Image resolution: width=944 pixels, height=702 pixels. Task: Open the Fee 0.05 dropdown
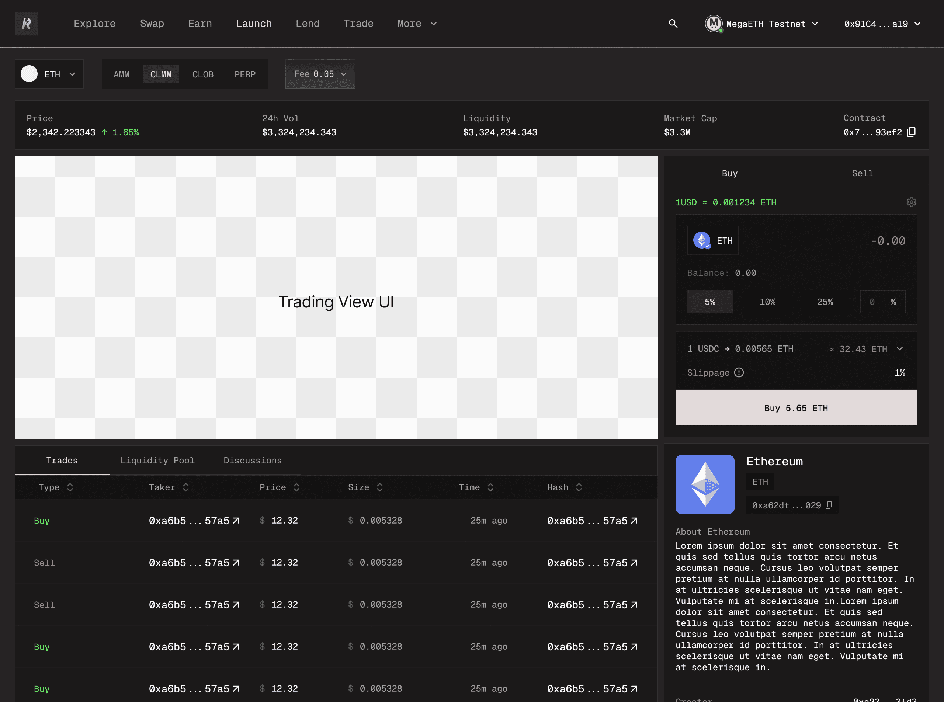(x=320, y=74)
